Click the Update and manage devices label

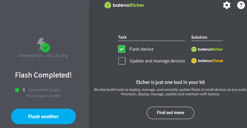click(x=157, y=61)
